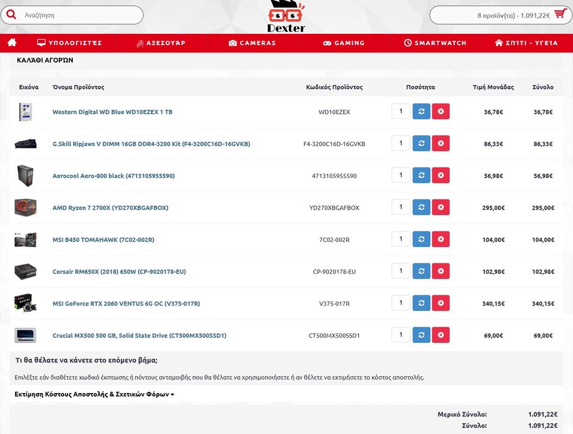Viewport: 573px width, 434px height.
Task: Click quantity field for Western Digital row
Action: pos(401,112)
